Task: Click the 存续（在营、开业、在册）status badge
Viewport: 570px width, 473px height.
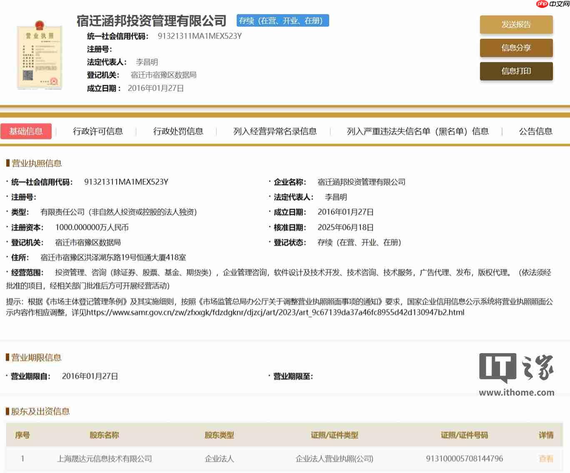Action: [x=283, y=21]
